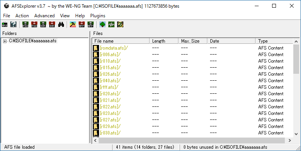Sort by File name column header
Screen dimensions: 301x151
coord(121,41)
